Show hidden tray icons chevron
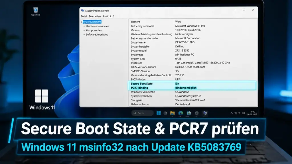The width and height of the screenshot is (292, 164). pyautogui.click(x=231, y=113)
